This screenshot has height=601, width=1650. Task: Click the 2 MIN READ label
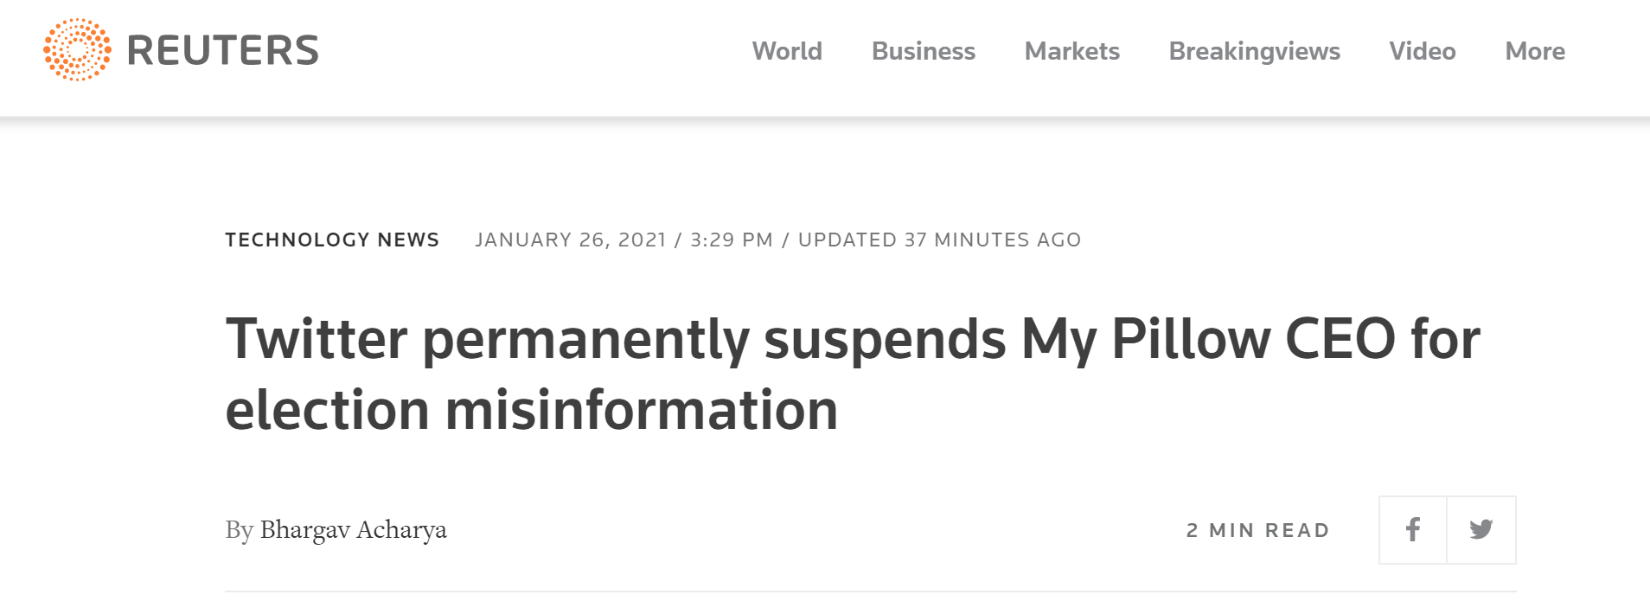point(1257,530)
